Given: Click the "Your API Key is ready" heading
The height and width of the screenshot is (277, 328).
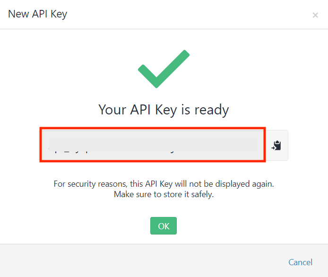Looking at the screenshot, I should 164,110.
